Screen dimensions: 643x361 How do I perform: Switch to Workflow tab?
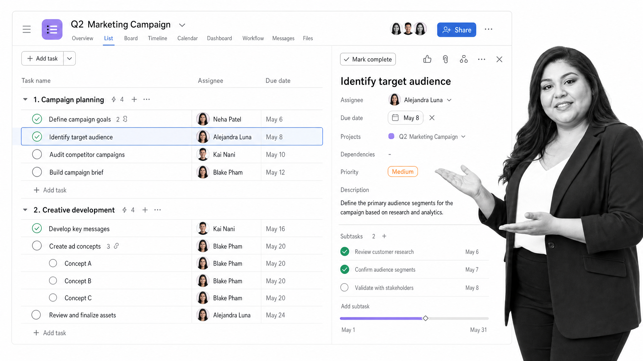[253, 38]
